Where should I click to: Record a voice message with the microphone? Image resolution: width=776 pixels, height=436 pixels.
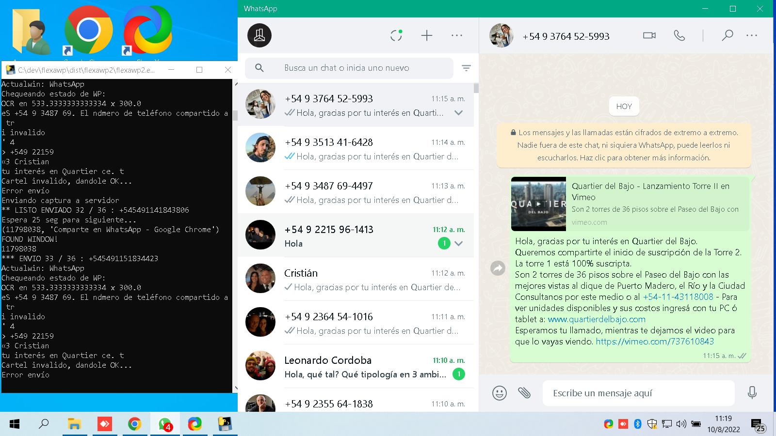coord(752,393)
